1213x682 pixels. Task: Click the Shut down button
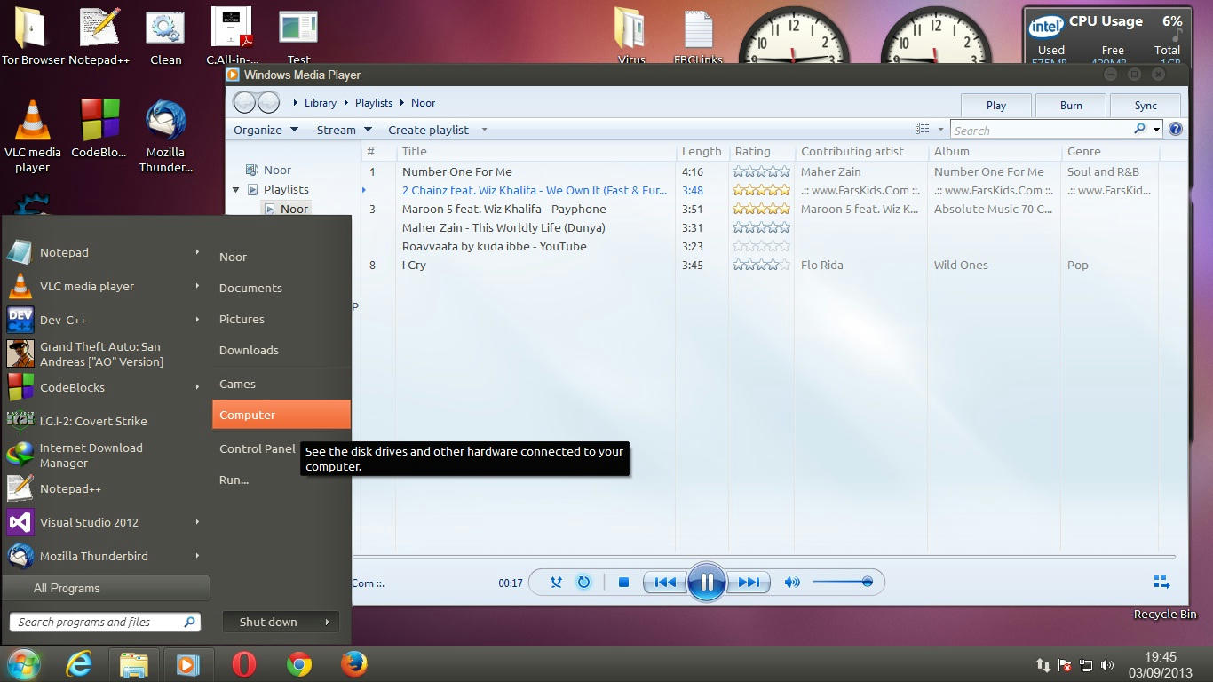coord(268,622)
